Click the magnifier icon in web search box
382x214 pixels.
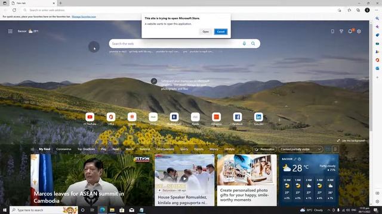point(253,43)
